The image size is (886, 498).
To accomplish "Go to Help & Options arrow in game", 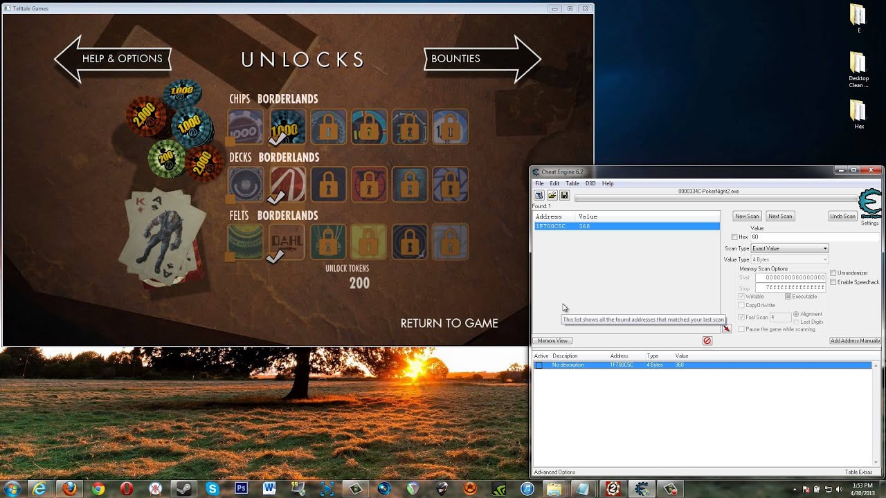I will coord(113,59).
